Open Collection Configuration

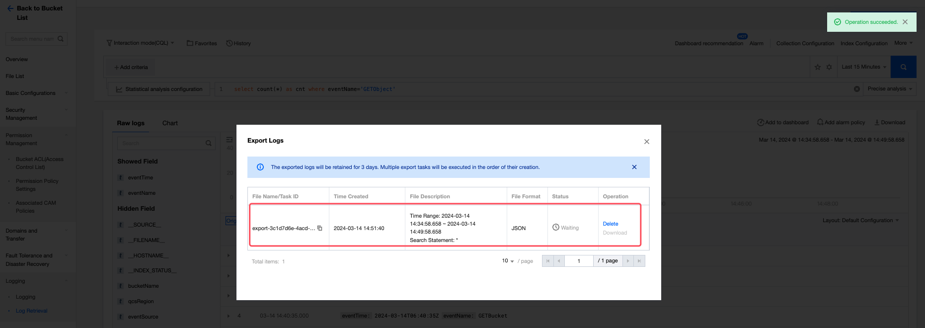805,43
